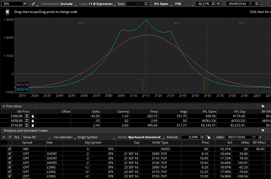The height and width of the screenshot is (179, 271).
Task: Click the Step N/A input field
Action: [x=135, y=4]
